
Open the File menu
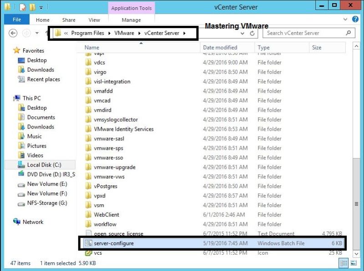16,20
